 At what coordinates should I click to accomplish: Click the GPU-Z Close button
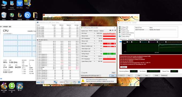113,76
